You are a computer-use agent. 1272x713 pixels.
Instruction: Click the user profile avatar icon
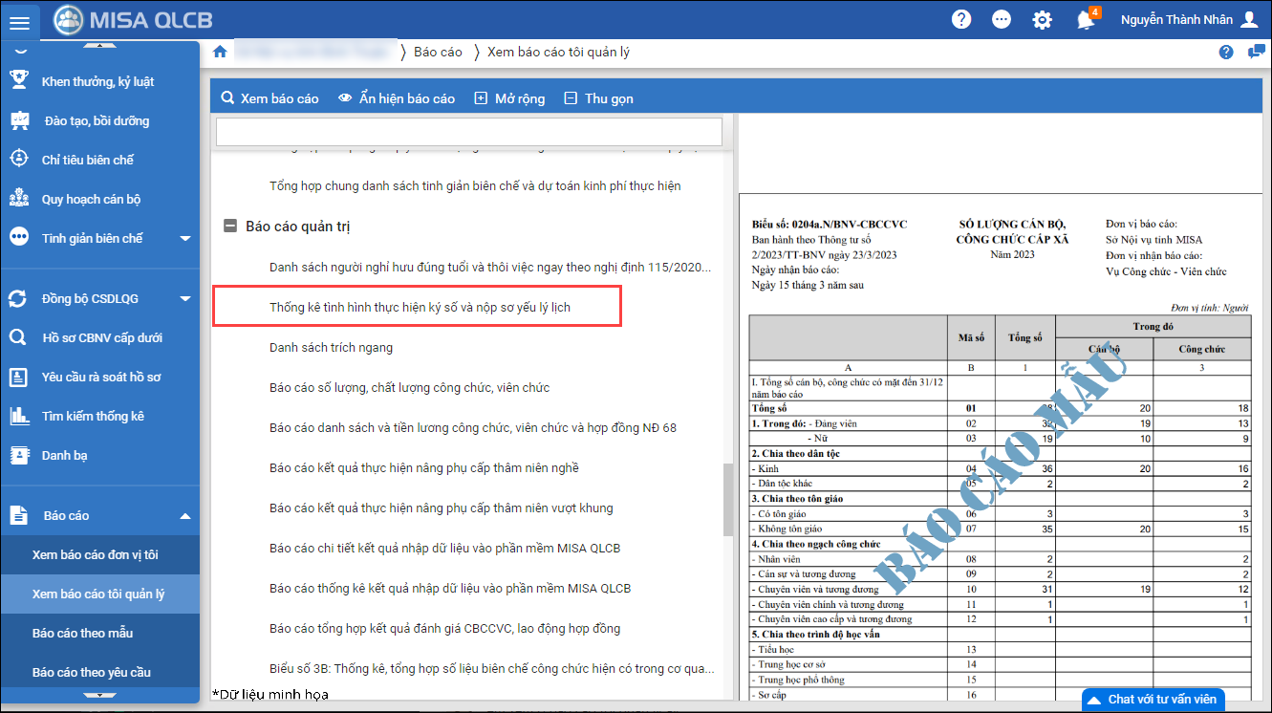click(1249, 20)
